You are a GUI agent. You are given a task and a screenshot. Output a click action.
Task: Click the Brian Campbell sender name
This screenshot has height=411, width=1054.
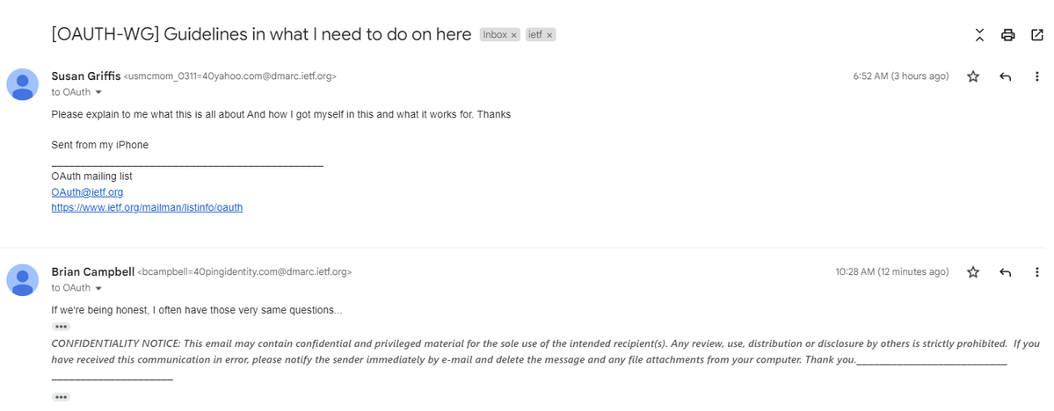[x=93, y=272]
